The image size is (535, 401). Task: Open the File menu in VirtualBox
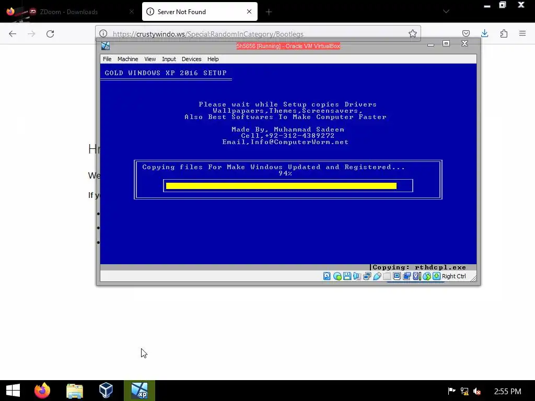click(107, 59)
